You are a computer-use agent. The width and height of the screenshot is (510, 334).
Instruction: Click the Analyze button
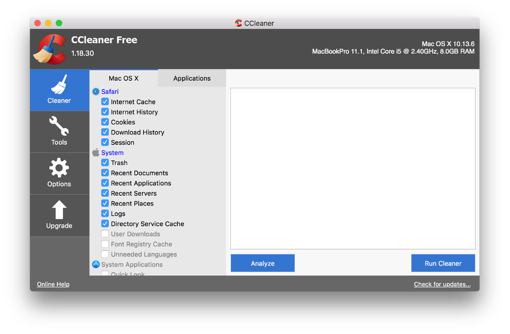click(263, 264)
